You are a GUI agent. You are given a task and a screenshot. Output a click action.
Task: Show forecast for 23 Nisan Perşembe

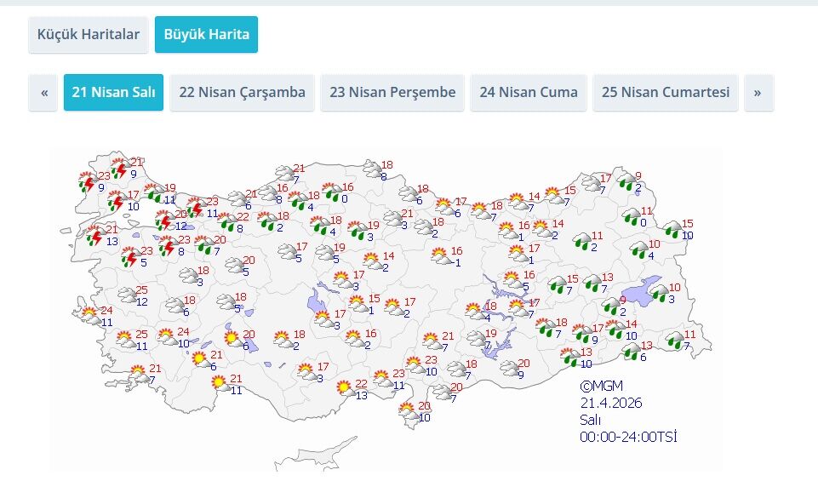coord(392,93)
